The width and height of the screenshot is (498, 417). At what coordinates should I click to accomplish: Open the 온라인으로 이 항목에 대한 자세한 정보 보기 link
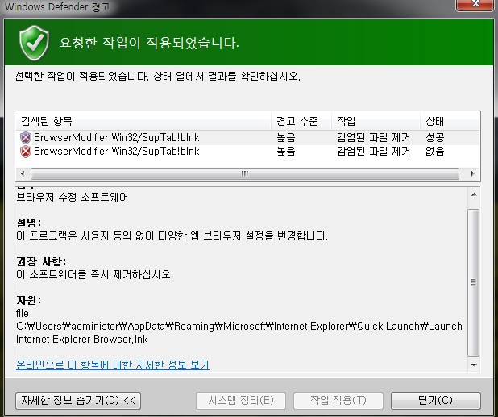click(113, 365)
